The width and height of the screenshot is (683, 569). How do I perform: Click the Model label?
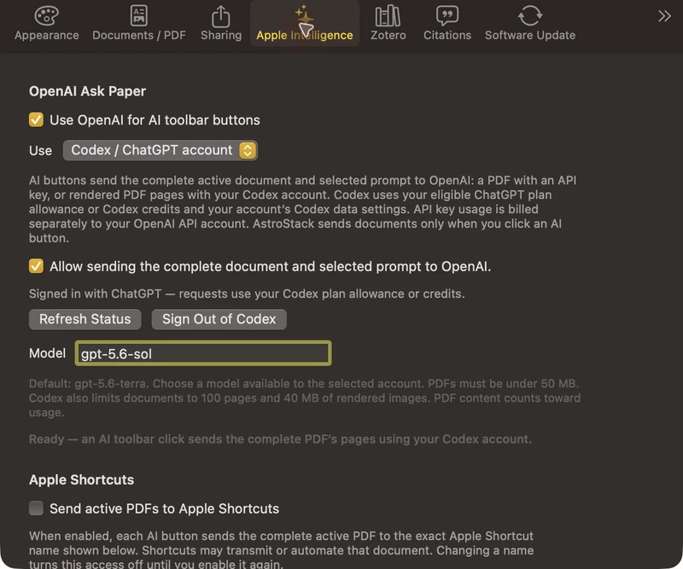pyautogui.click(x=47, y=353)
